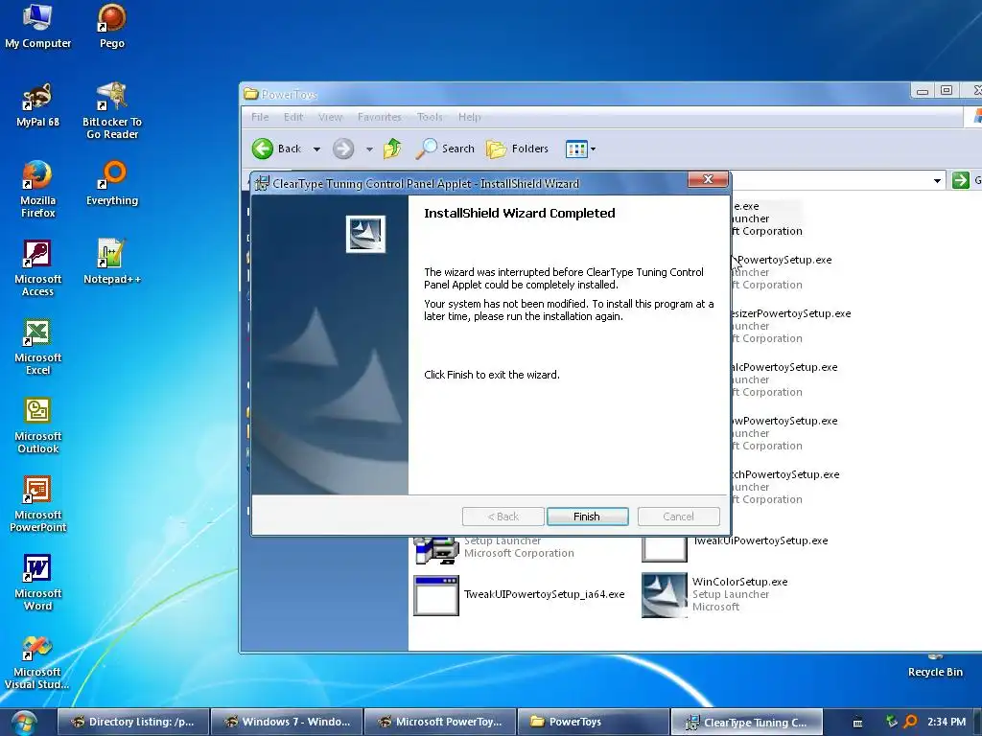Click Finish to exit the wizard
This screenshot has height=736, width=982.
click(588, 517)
